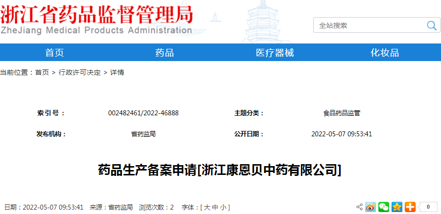Share to QQ Zone star icon
This screenshot has width=441, height=214.
click(x=397, y=207)
